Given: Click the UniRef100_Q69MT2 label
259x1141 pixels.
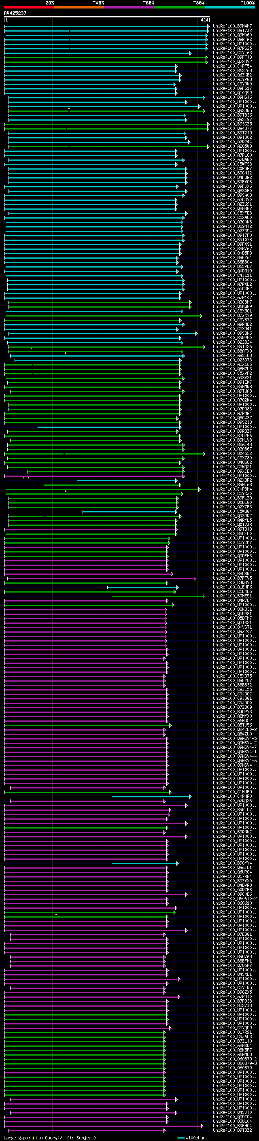Looking at the screenshot, I should [x=232, y=226].
